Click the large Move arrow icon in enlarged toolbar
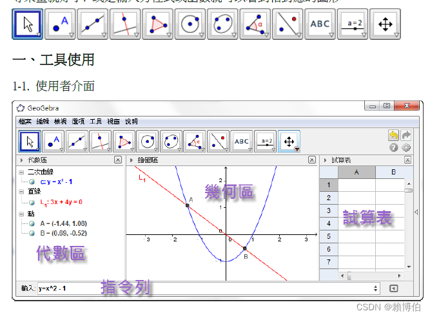 pyautogui.click(x=28, y=24)
